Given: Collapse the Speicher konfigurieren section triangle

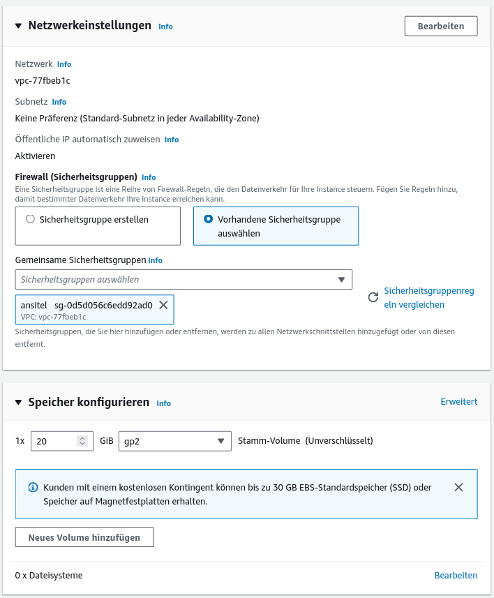Looking at the screenshot, I should pos(19,403).
